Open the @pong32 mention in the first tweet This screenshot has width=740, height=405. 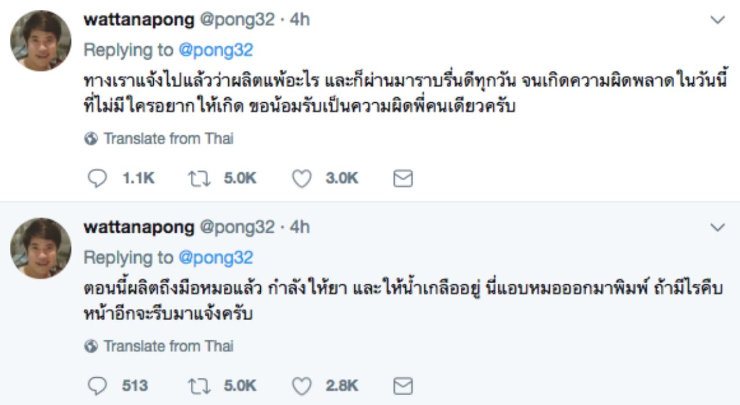216,50
